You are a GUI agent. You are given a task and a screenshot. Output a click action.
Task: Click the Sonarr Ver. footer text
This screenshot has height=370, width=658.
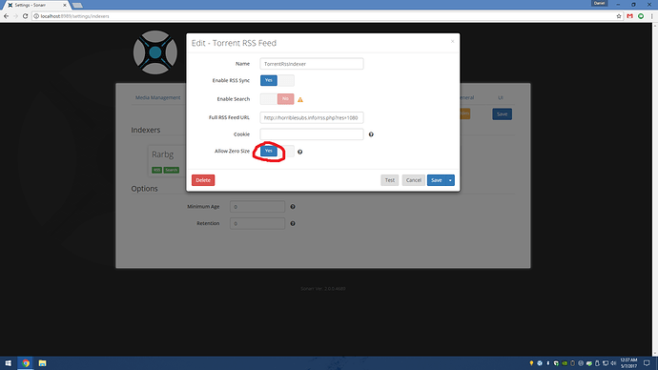(323, 289)
